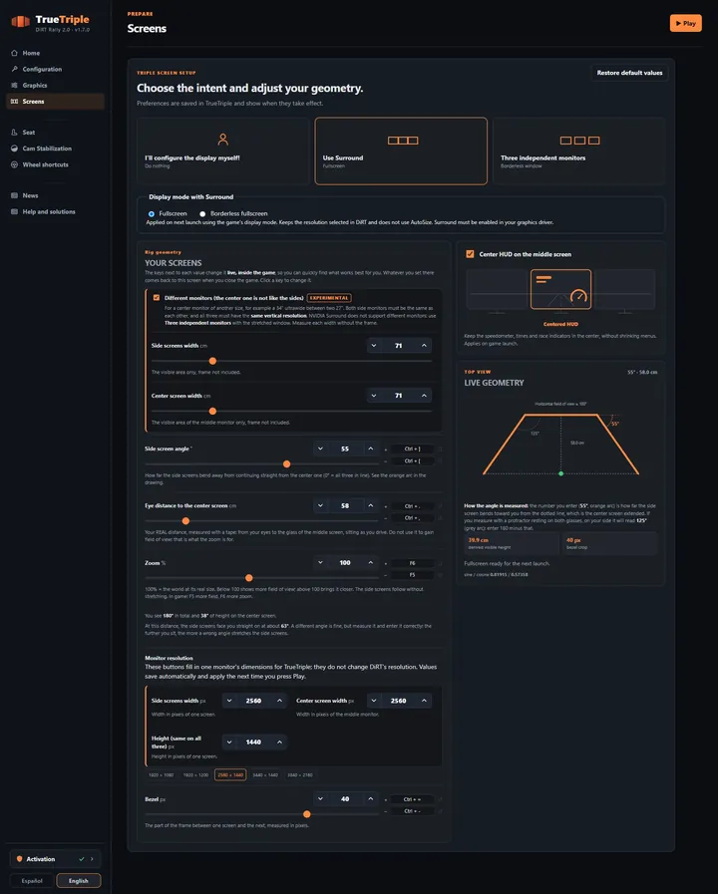Select Borderless fullscreen radio option
The height and width of the screenshot is (894, 718).
pyautogui.click(x=202, y=214)
